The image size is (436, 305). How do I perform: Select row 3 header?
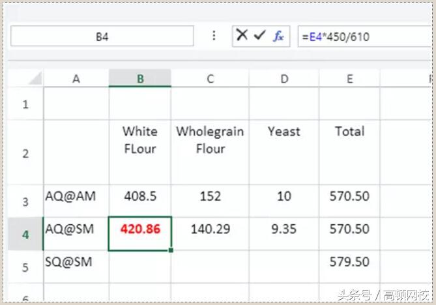pos(25,201)
